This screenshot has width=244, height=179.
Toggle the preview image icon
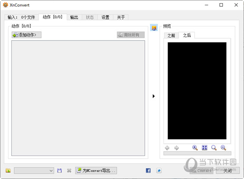pyautogui.click(x=154, y=28)
